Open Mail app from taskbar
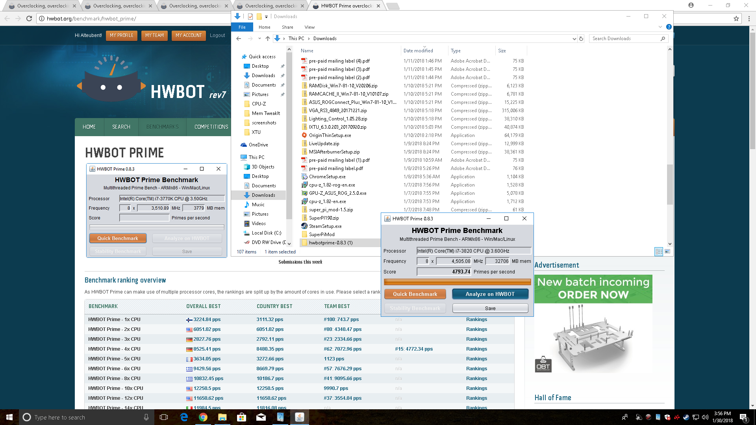 tap(261, 417)
